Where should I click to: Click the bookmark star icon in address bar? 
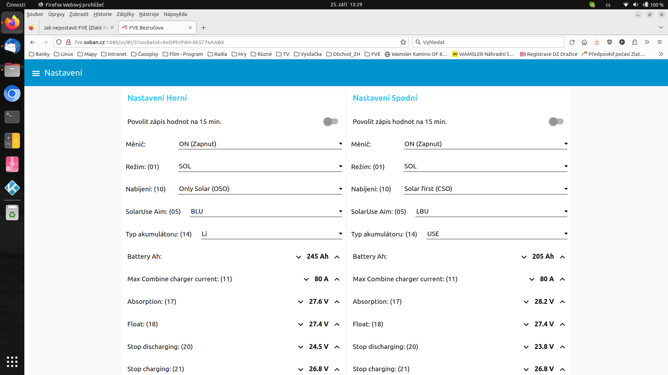pyautogui.click(x=403, y=42)
